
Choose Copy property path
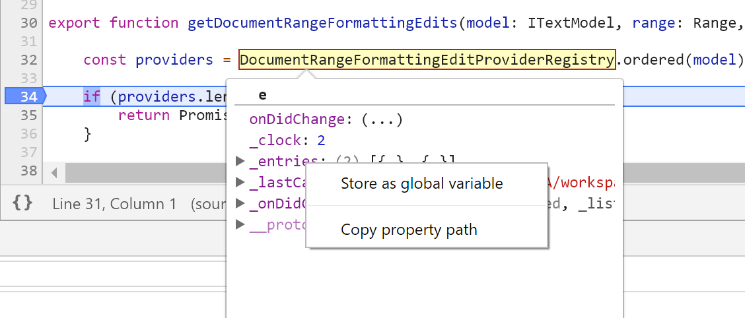[x=409, y=230]
